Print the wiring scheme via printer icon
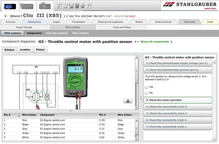This screenshot has width=219, height=144. (x=128, y=101)
